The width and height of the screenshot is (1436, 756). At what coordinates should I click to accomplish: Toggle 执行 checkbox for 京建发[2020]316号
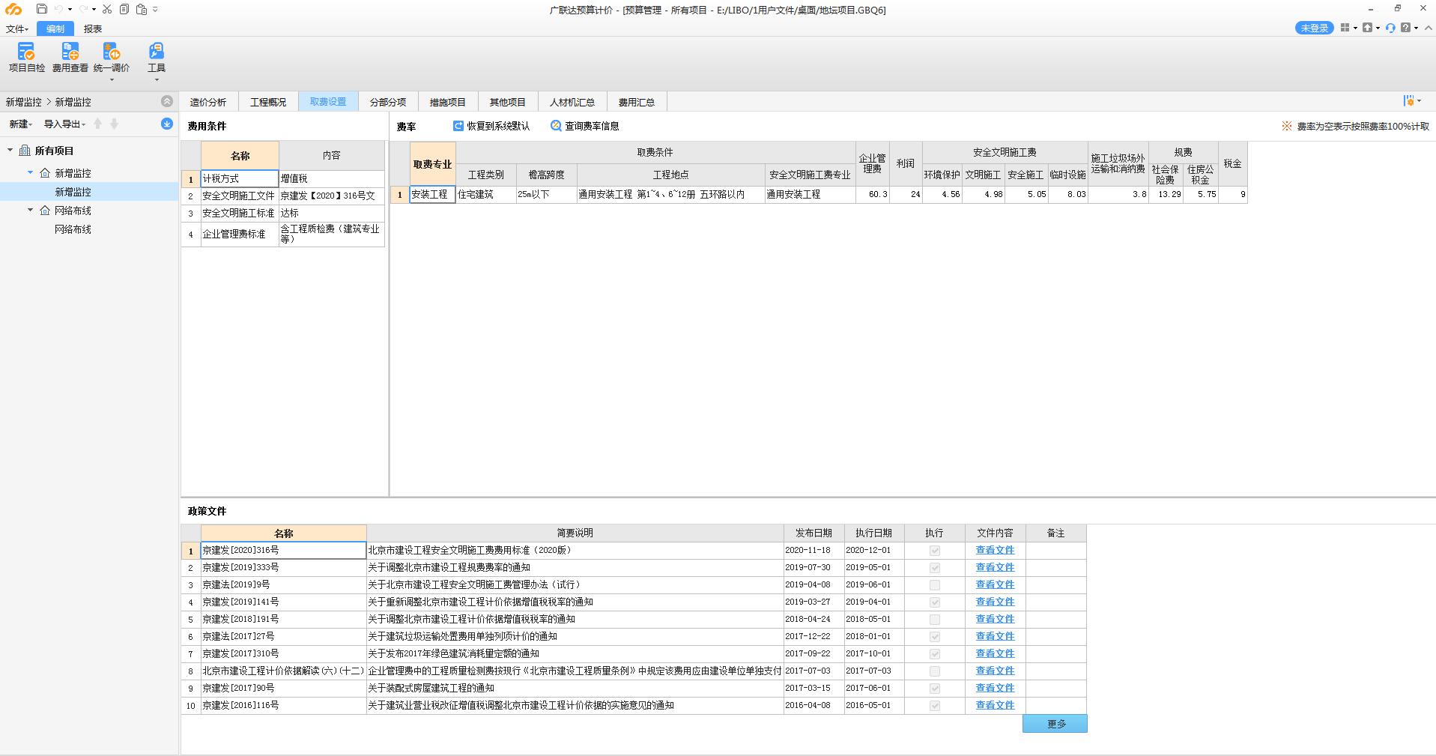[x=935, y=551]
